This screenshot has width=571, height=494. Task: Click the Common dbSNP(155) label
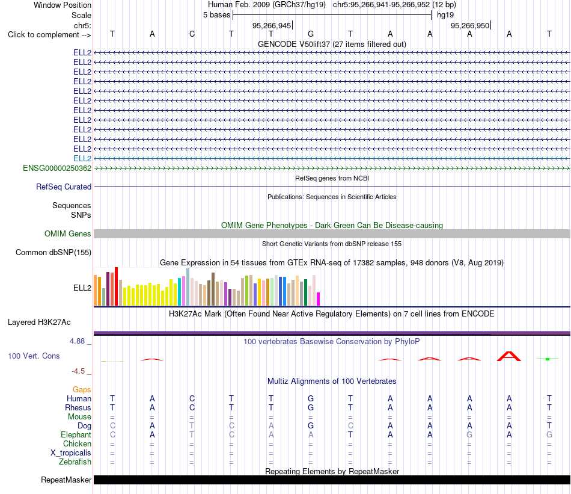pyautogui.click(x=53, y=252)
